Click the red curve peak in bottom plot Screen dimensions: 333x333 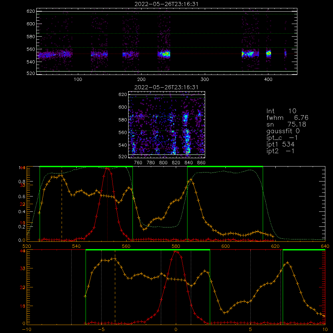[x=176, y=251]
